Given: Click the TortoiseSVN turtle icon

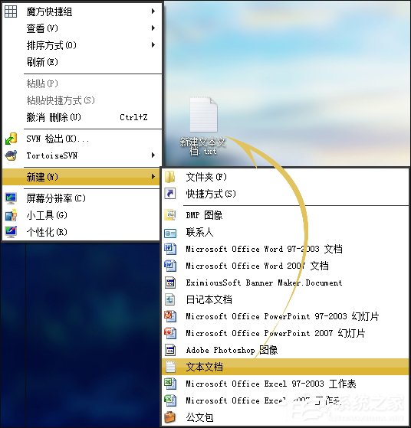Looking at the screenshot, I should point(12,155).
